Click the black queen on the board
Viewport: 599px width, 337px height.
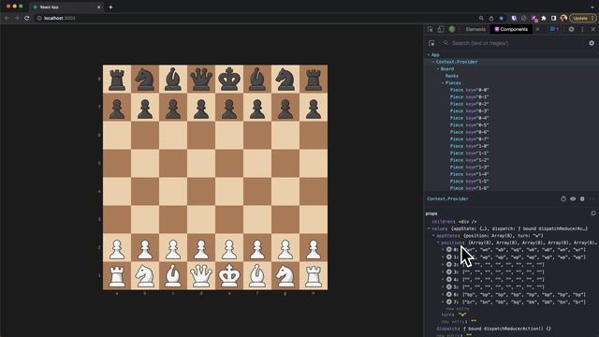click(x=201, y=79)
